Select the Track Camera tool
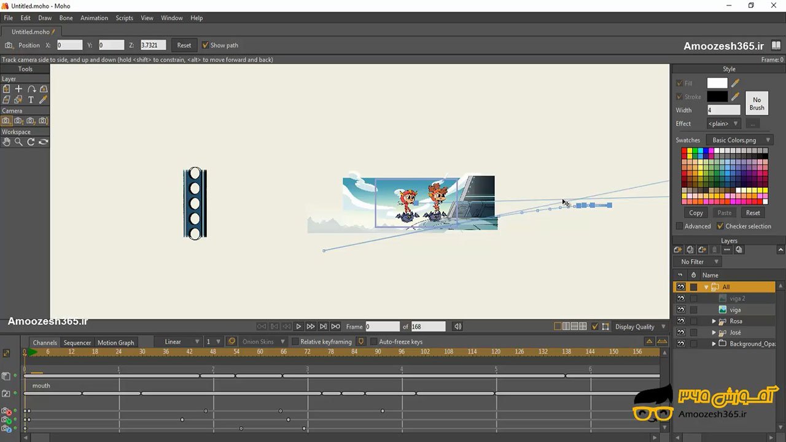786x442 pixels. pos(6,121)
